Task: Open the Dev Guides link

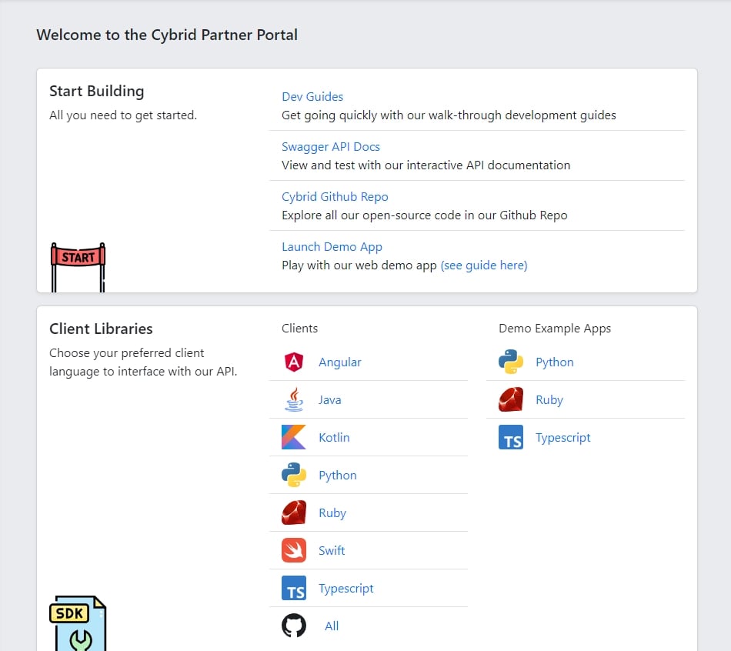Action: [312, 97]
